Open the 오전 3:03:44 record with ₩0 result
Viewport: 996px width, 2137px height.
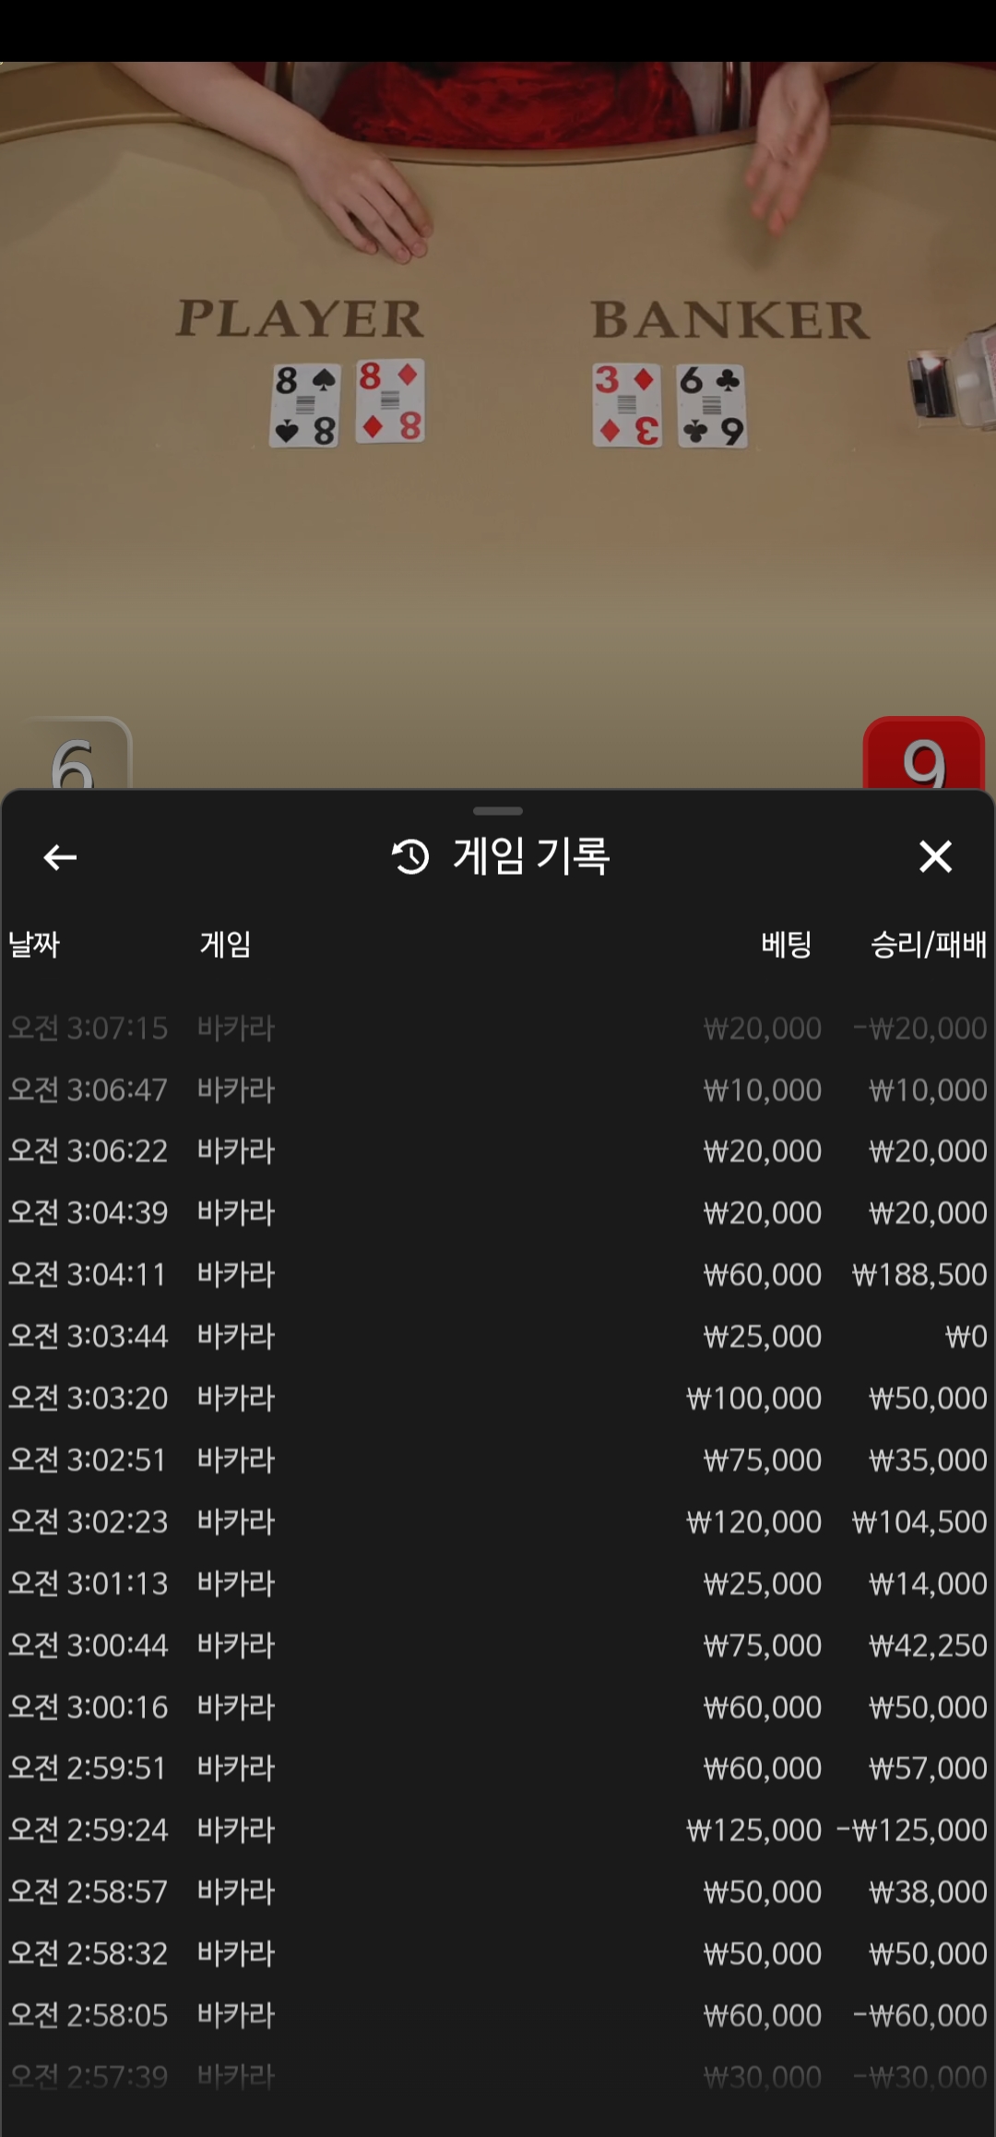(x=498, y=1336)
